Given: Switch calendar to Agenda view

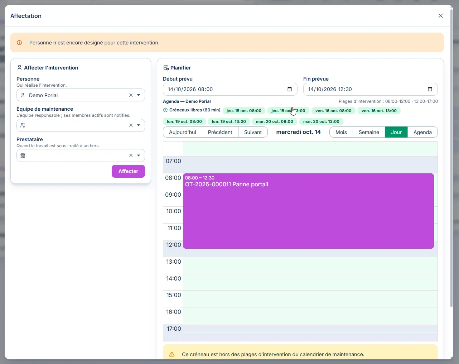Looking at the screenshot, I should tap(422, 132).
